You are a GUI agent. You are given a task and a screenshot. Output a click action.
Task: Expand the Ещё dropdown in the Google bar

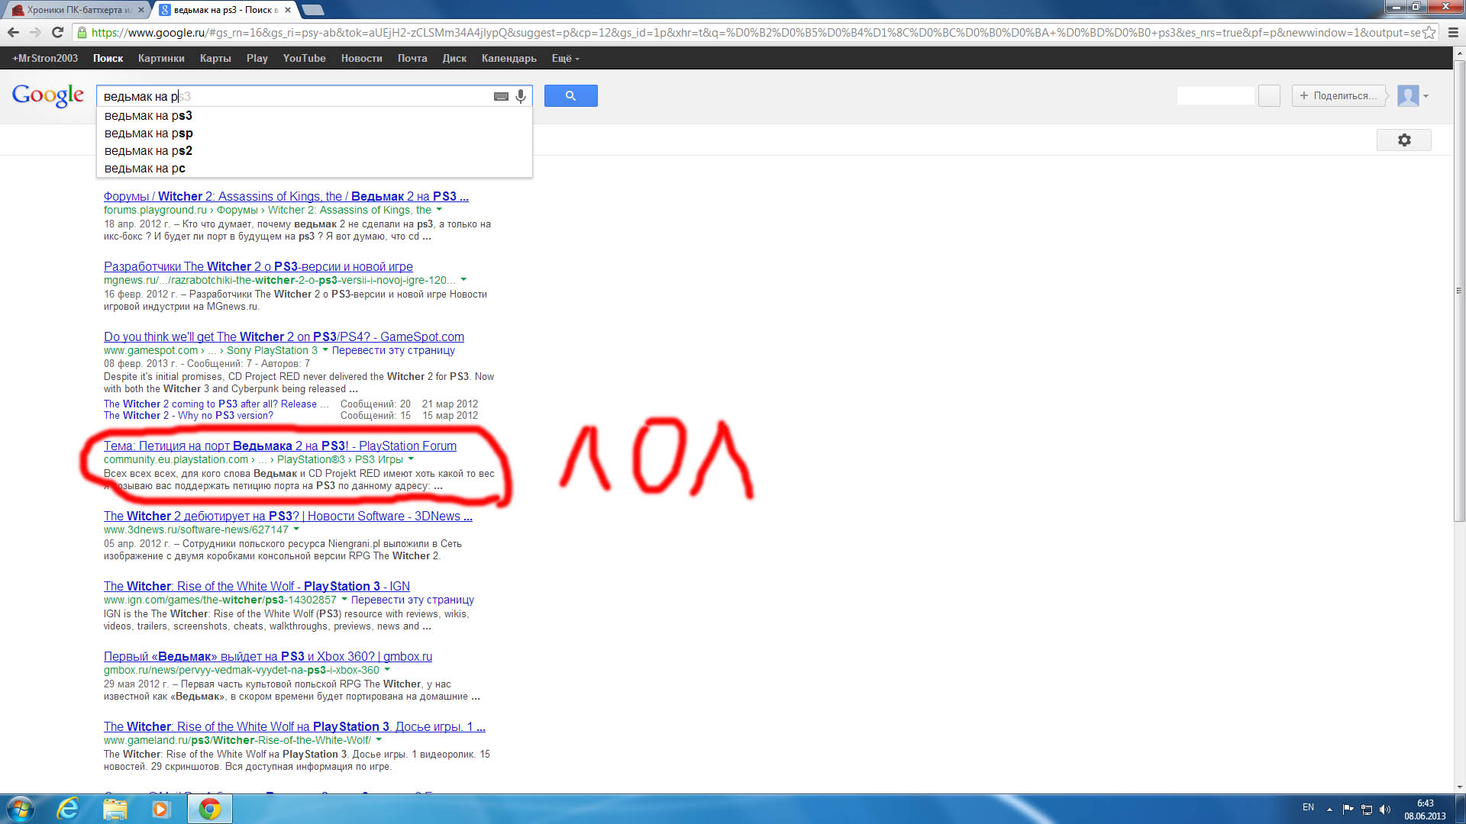point(565,58)
